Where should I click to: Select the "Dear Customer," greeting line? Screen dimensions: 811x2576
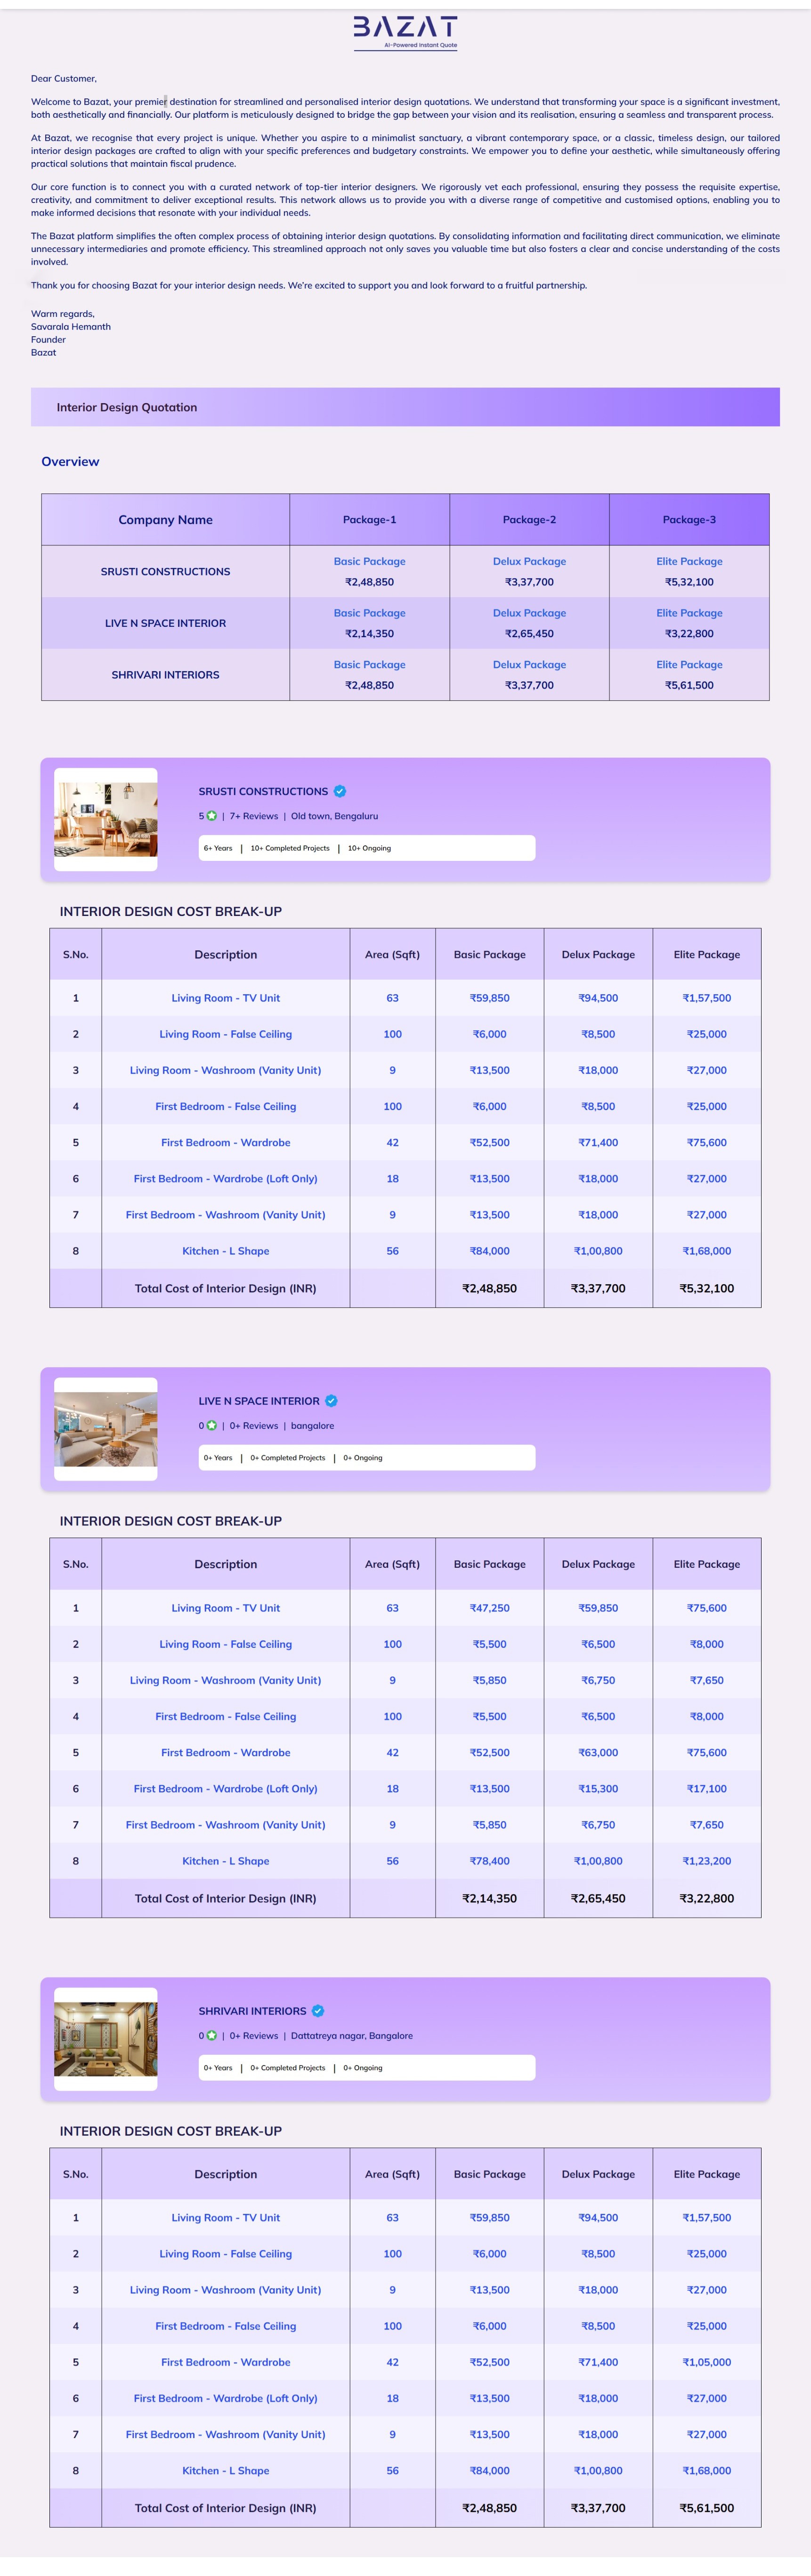pos(64,78)
